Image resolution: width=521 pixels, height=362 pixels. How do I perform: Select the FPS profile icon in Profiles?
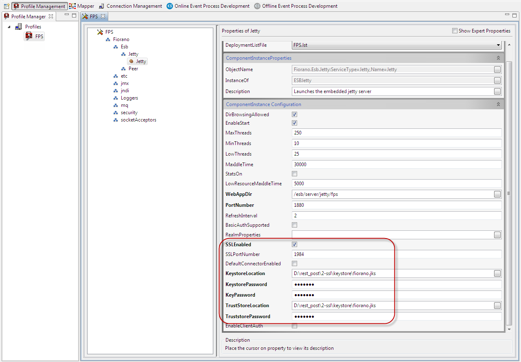(x=29, y=37)
